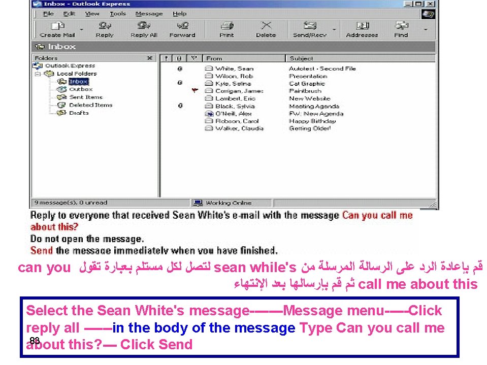Open the Message menu
This screenshot has width=487, height=365.
[149, 14]
